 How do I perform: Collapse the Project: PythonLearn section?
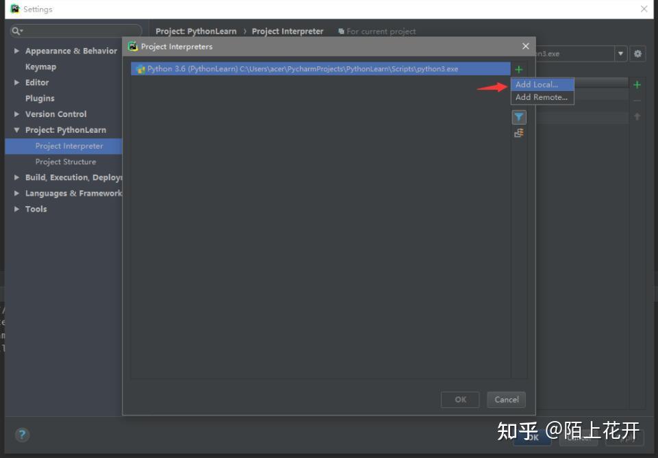(16, 129)
